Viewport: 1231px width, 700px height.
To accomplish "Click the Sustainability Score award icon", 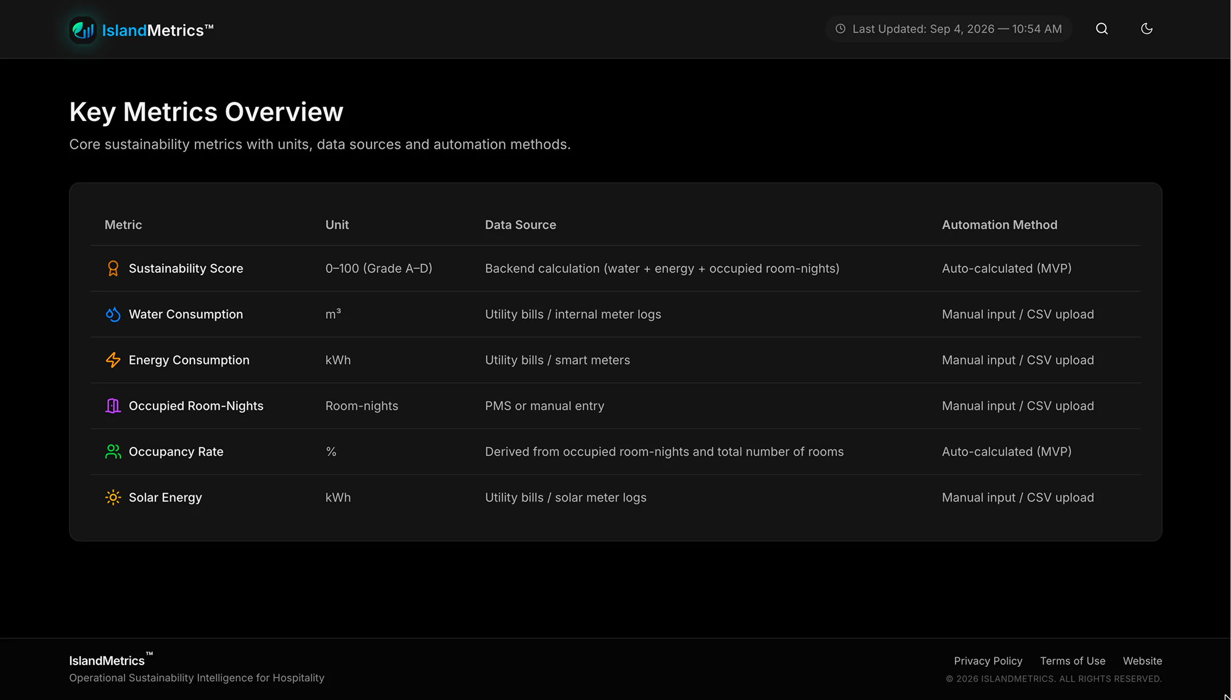I will click(113, 268).
